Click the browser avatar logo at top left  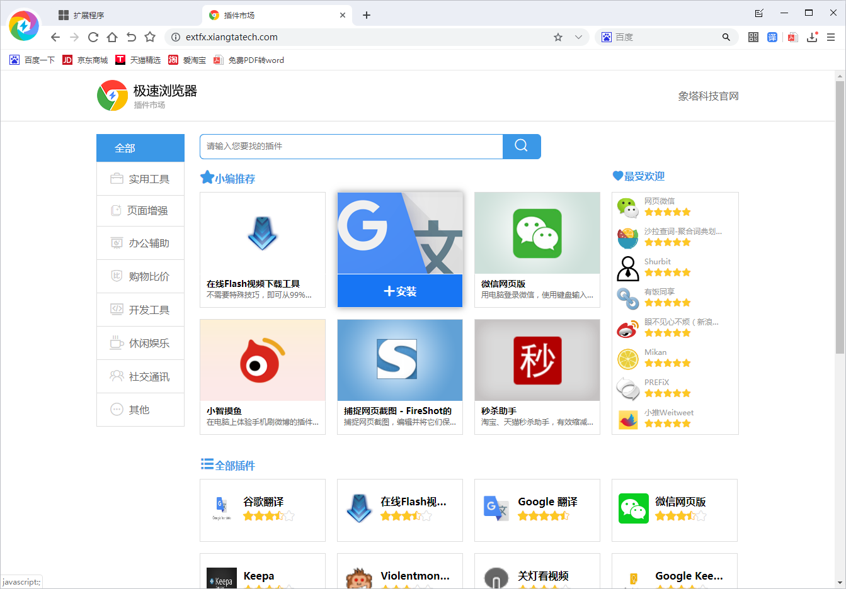point(24,25)
